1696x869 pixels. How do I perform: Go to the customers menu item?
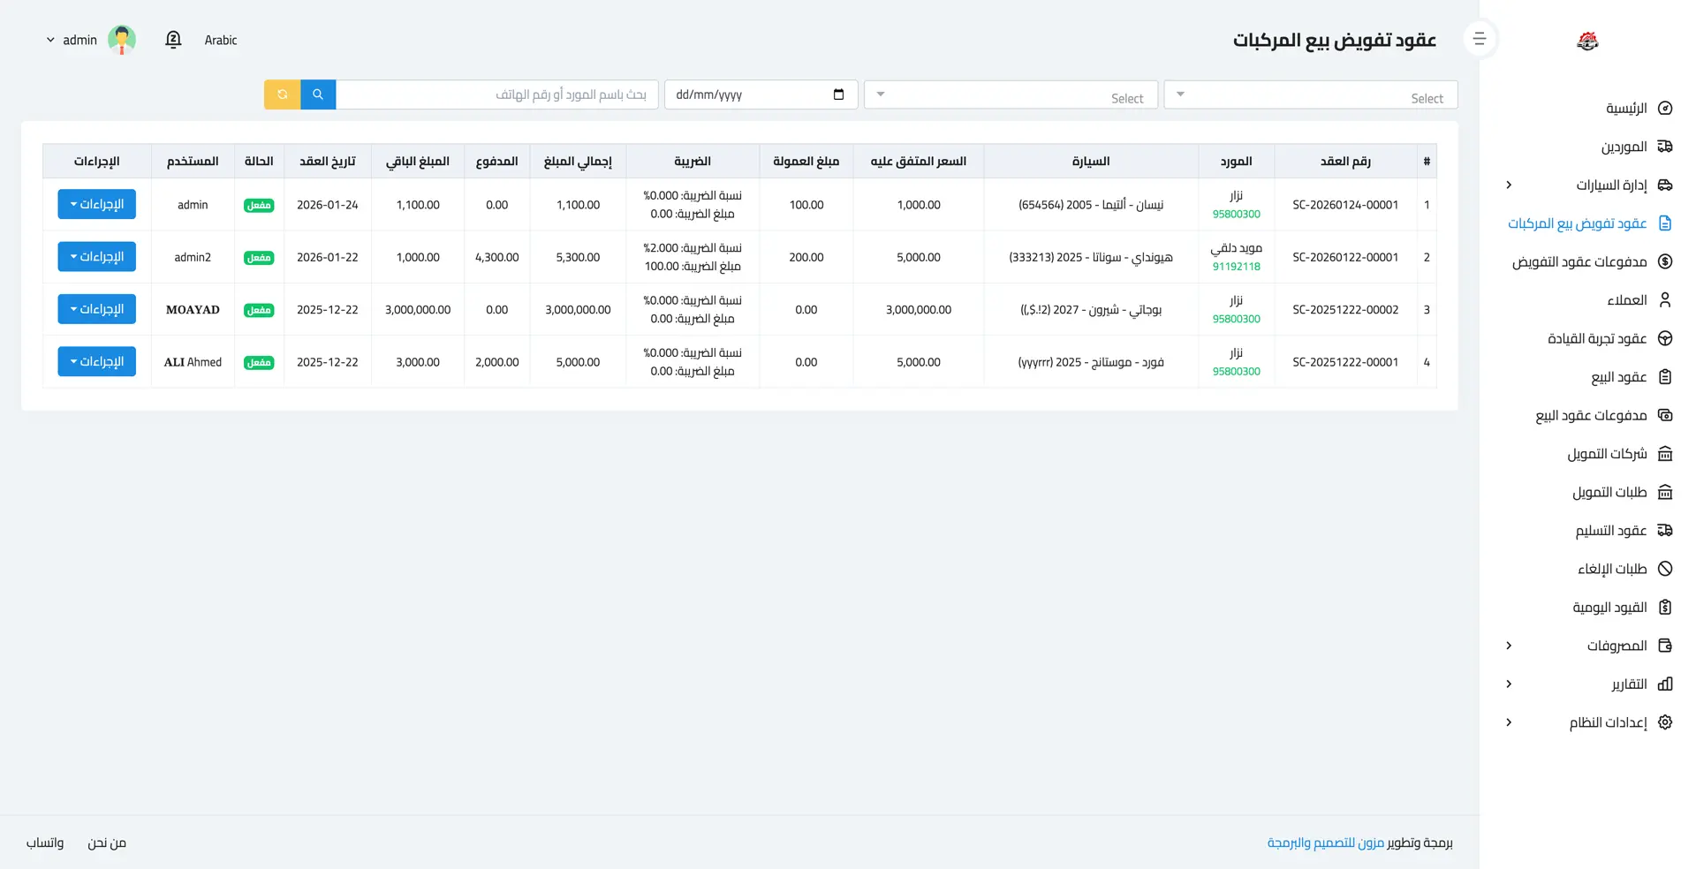pyautogui.click(x=1626, y=300)
